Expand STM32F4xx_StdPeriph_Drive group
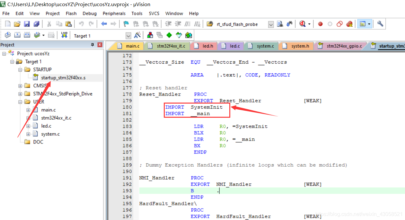 20,94
